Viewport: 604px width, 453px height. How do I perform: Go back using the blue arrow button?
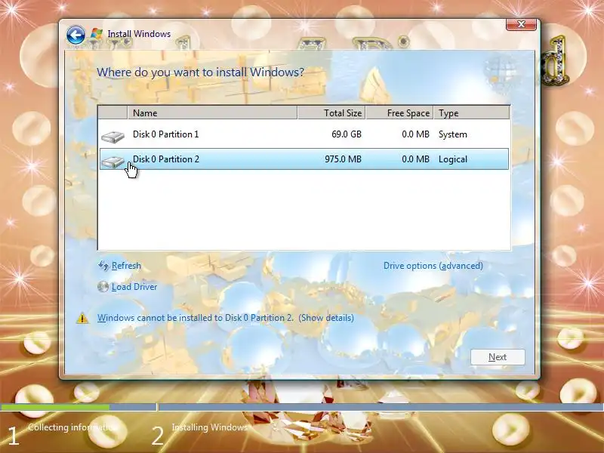coord(75,35)
